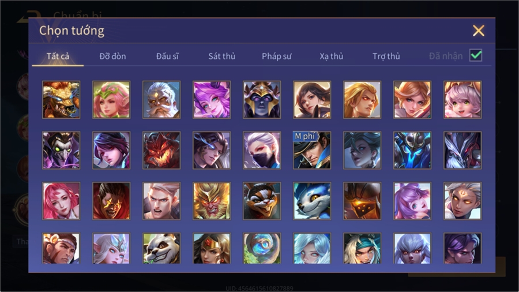The height and width of the screenshot is (292, 519).
Task: Pick the plague doctor masked hero
Action: [61, 150]
